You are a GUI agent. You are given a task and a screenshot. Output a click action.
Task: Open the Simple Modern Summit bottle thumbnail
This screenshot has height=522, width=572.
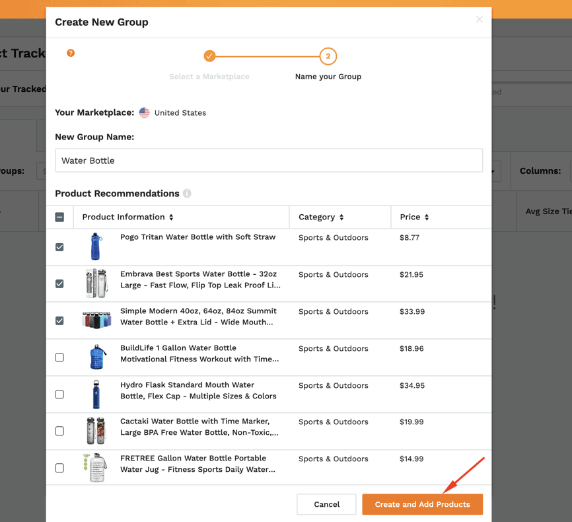(96, 320)
